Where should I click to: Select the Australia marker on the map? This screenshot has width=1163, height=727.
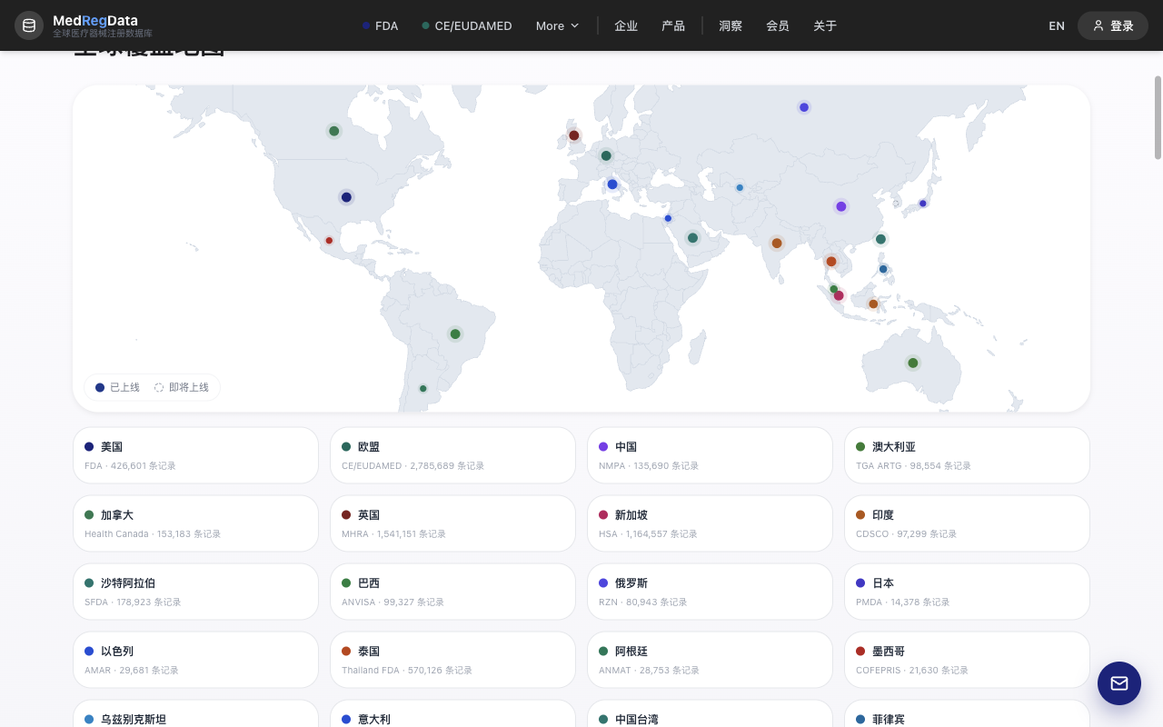pyautogui.click(x=913, y=363)
